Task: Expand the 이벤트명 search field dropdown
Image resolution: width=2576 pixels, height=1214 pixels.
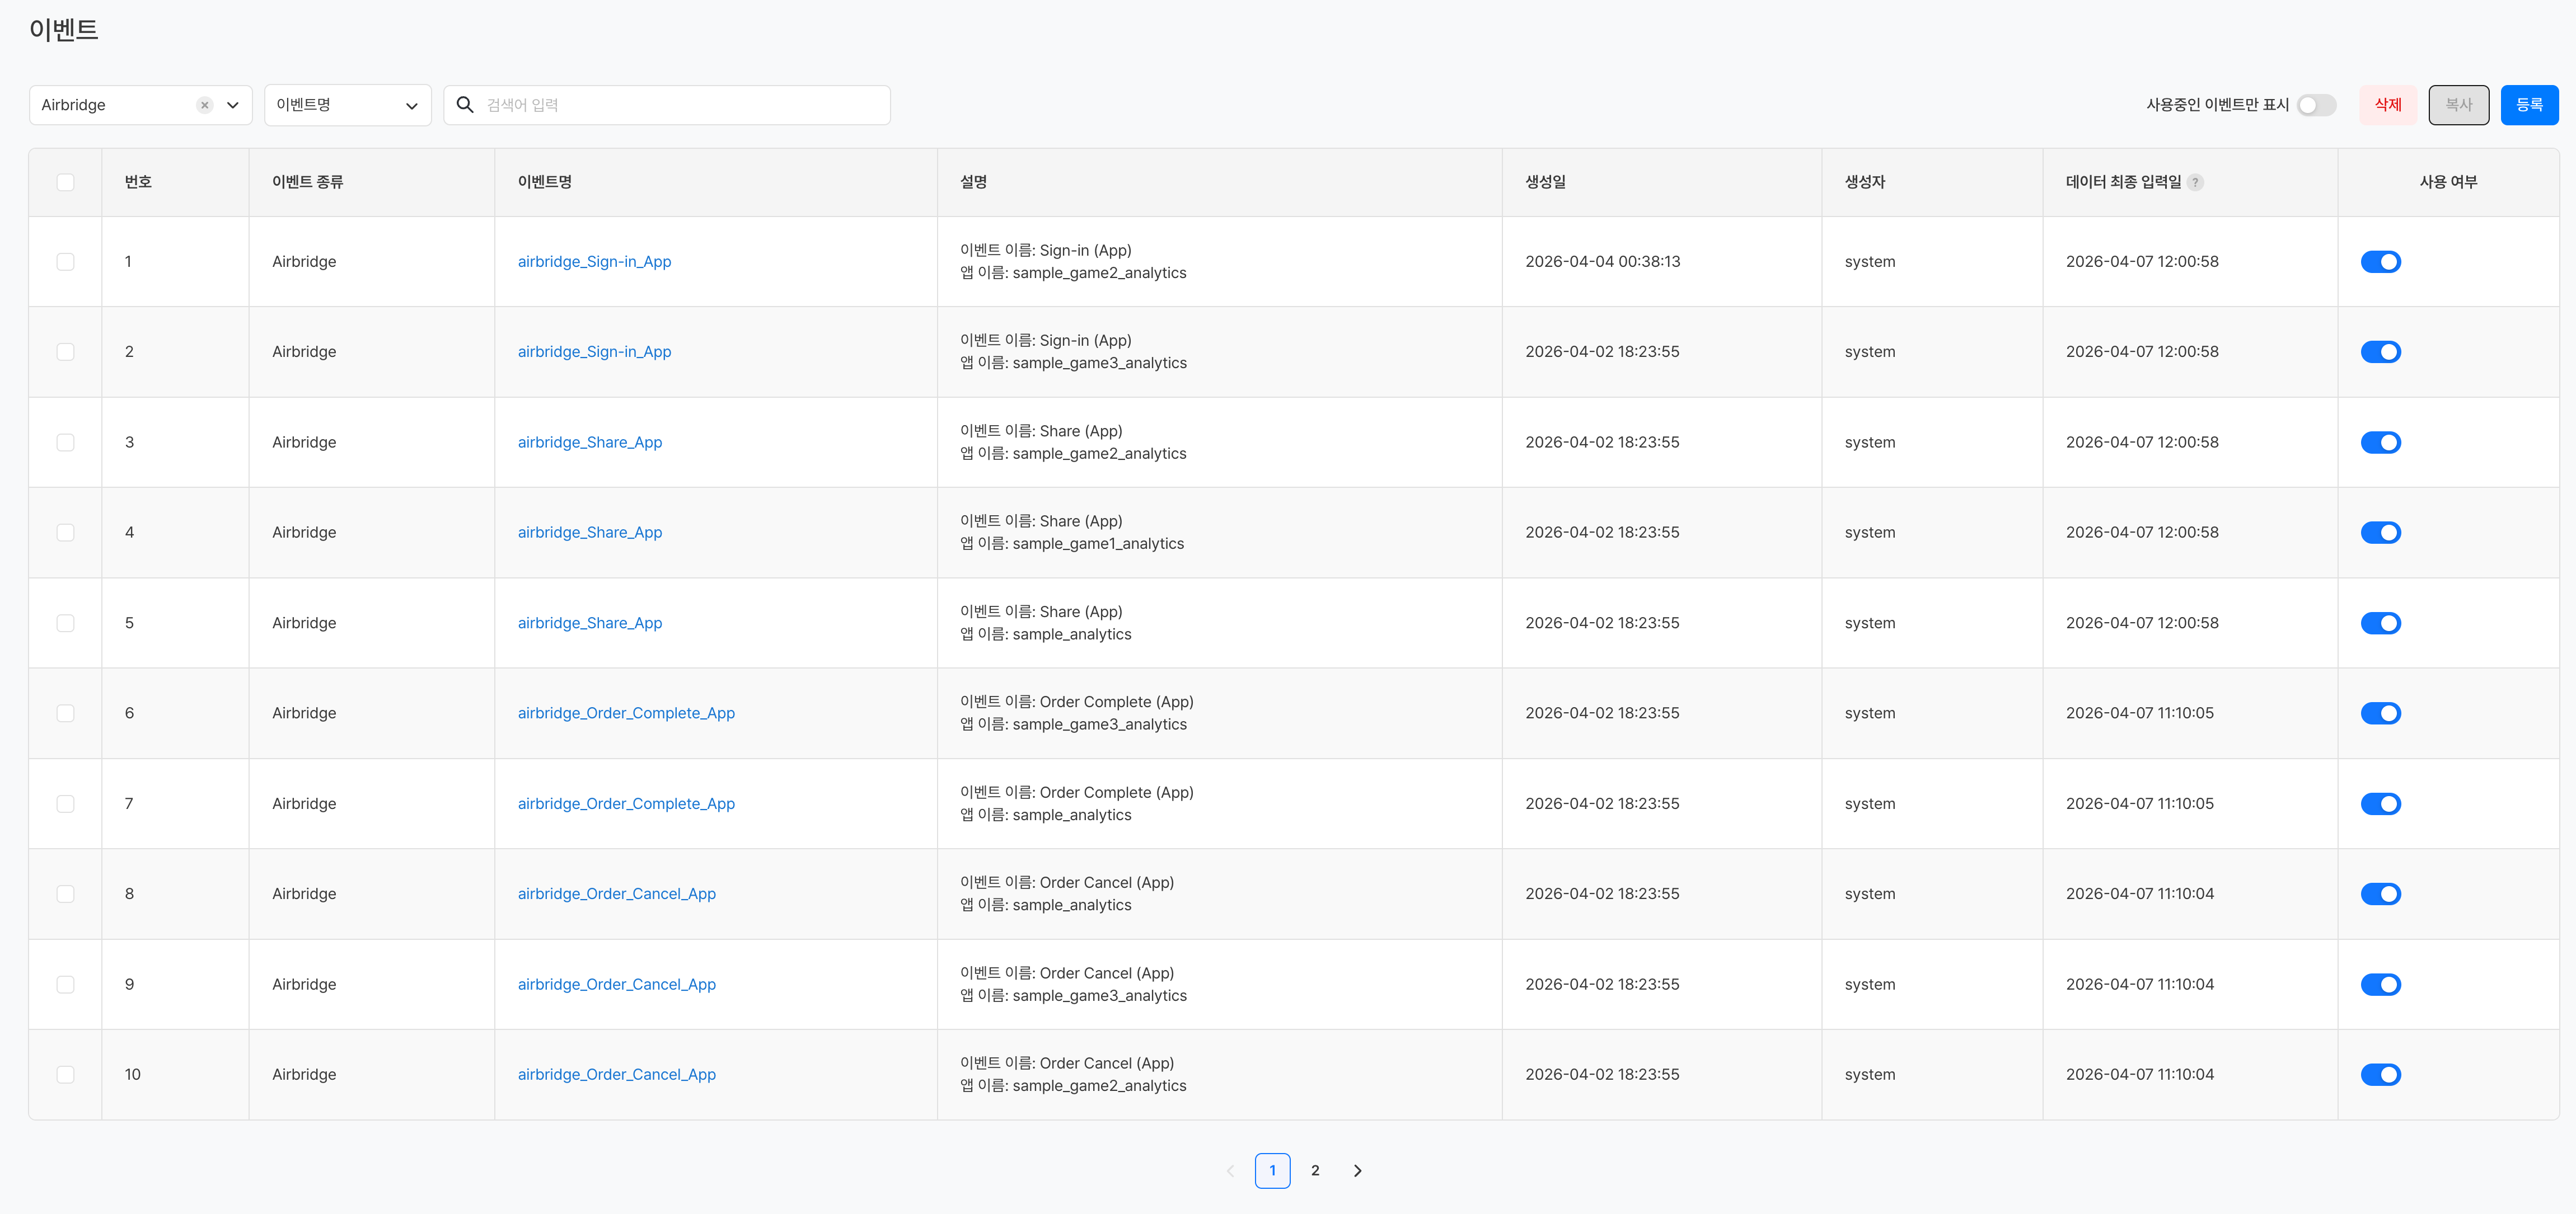Action: [x=347, y=105]
